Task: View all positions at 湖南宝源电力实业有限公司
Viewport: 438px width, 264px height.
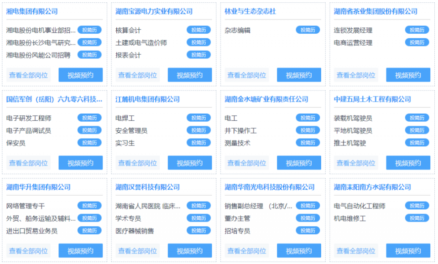Action: click(137, 75)
